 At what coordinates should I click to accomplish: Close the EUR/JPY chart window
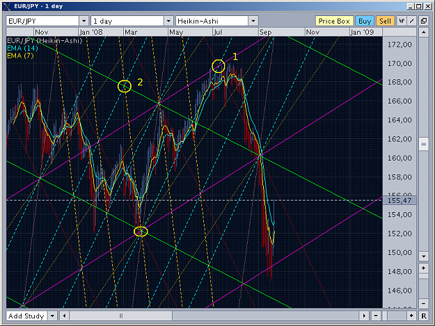[427, 6]
